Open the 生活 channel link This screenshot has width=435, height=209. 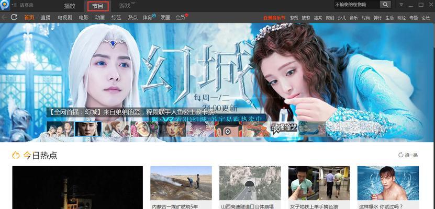pos(389,18)
